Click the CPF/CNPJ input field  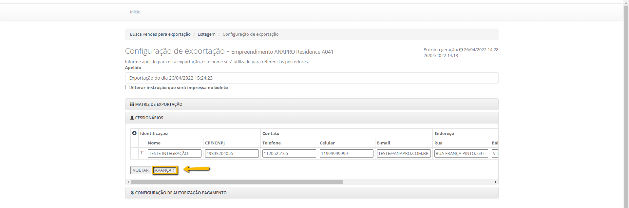pos(232,154)
